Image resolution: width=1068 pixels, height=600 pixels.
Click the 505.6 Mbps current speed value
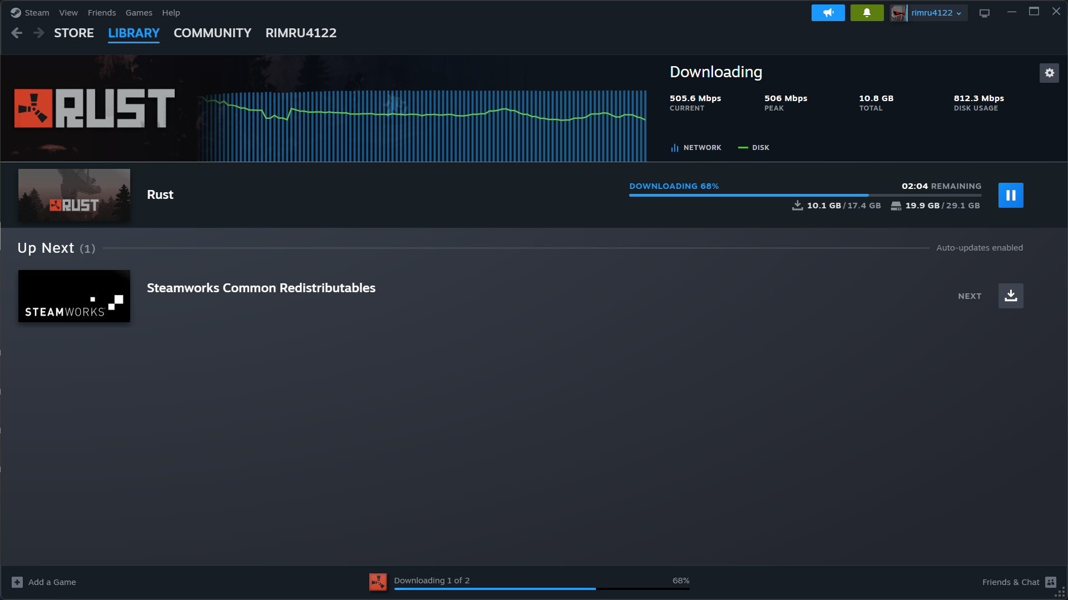pyautogui.click(x=695, y=98)
